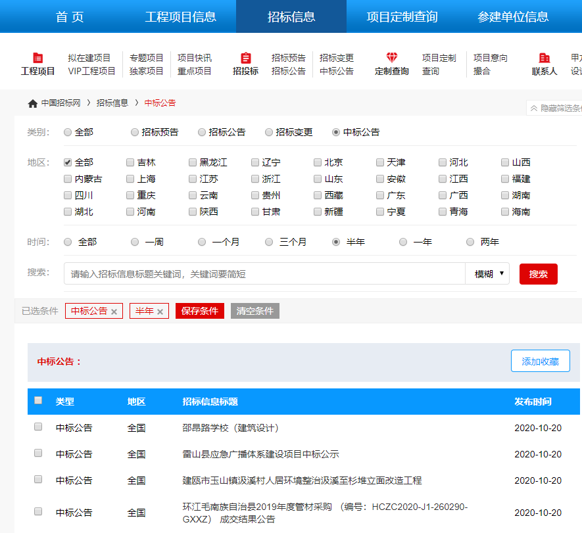The image size is (582, 533).
Task: Set time filter to 一年
Action: 403,242
